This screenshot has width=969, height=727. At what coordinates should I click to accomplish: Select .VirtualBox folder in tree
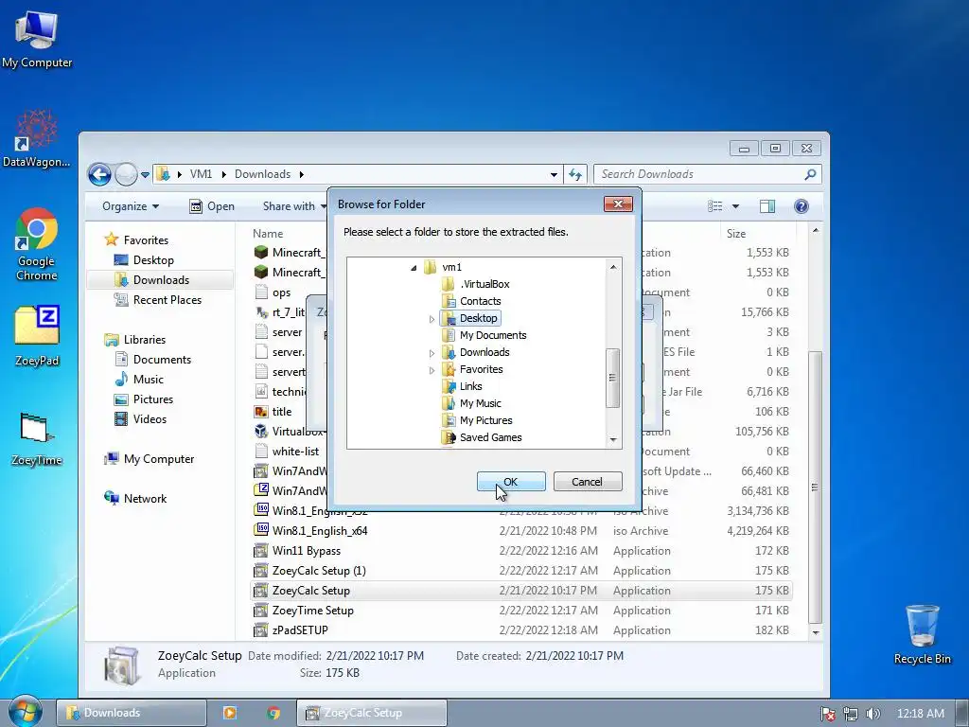pyautogui.click(x=476, y=284)
